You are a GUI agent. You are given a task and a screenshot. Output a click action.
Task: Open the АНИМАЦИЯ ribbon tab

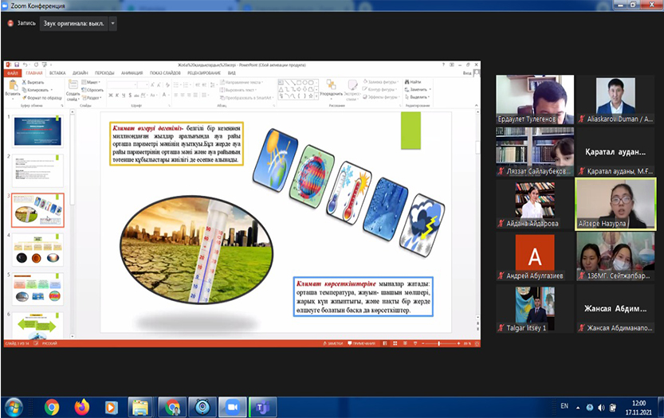[133, 72]
